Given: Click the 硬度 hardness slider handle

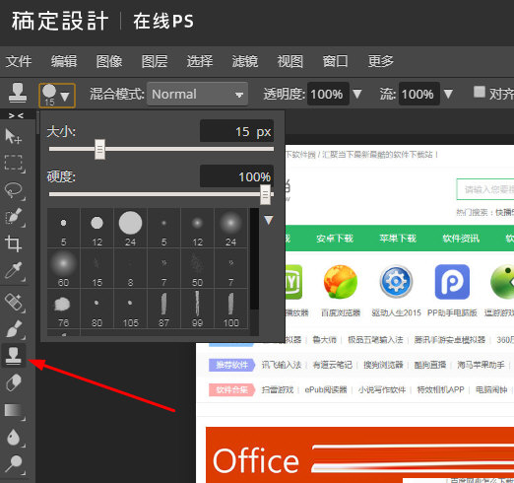Looking at the screenshot, I should click(x=265, y=194).
